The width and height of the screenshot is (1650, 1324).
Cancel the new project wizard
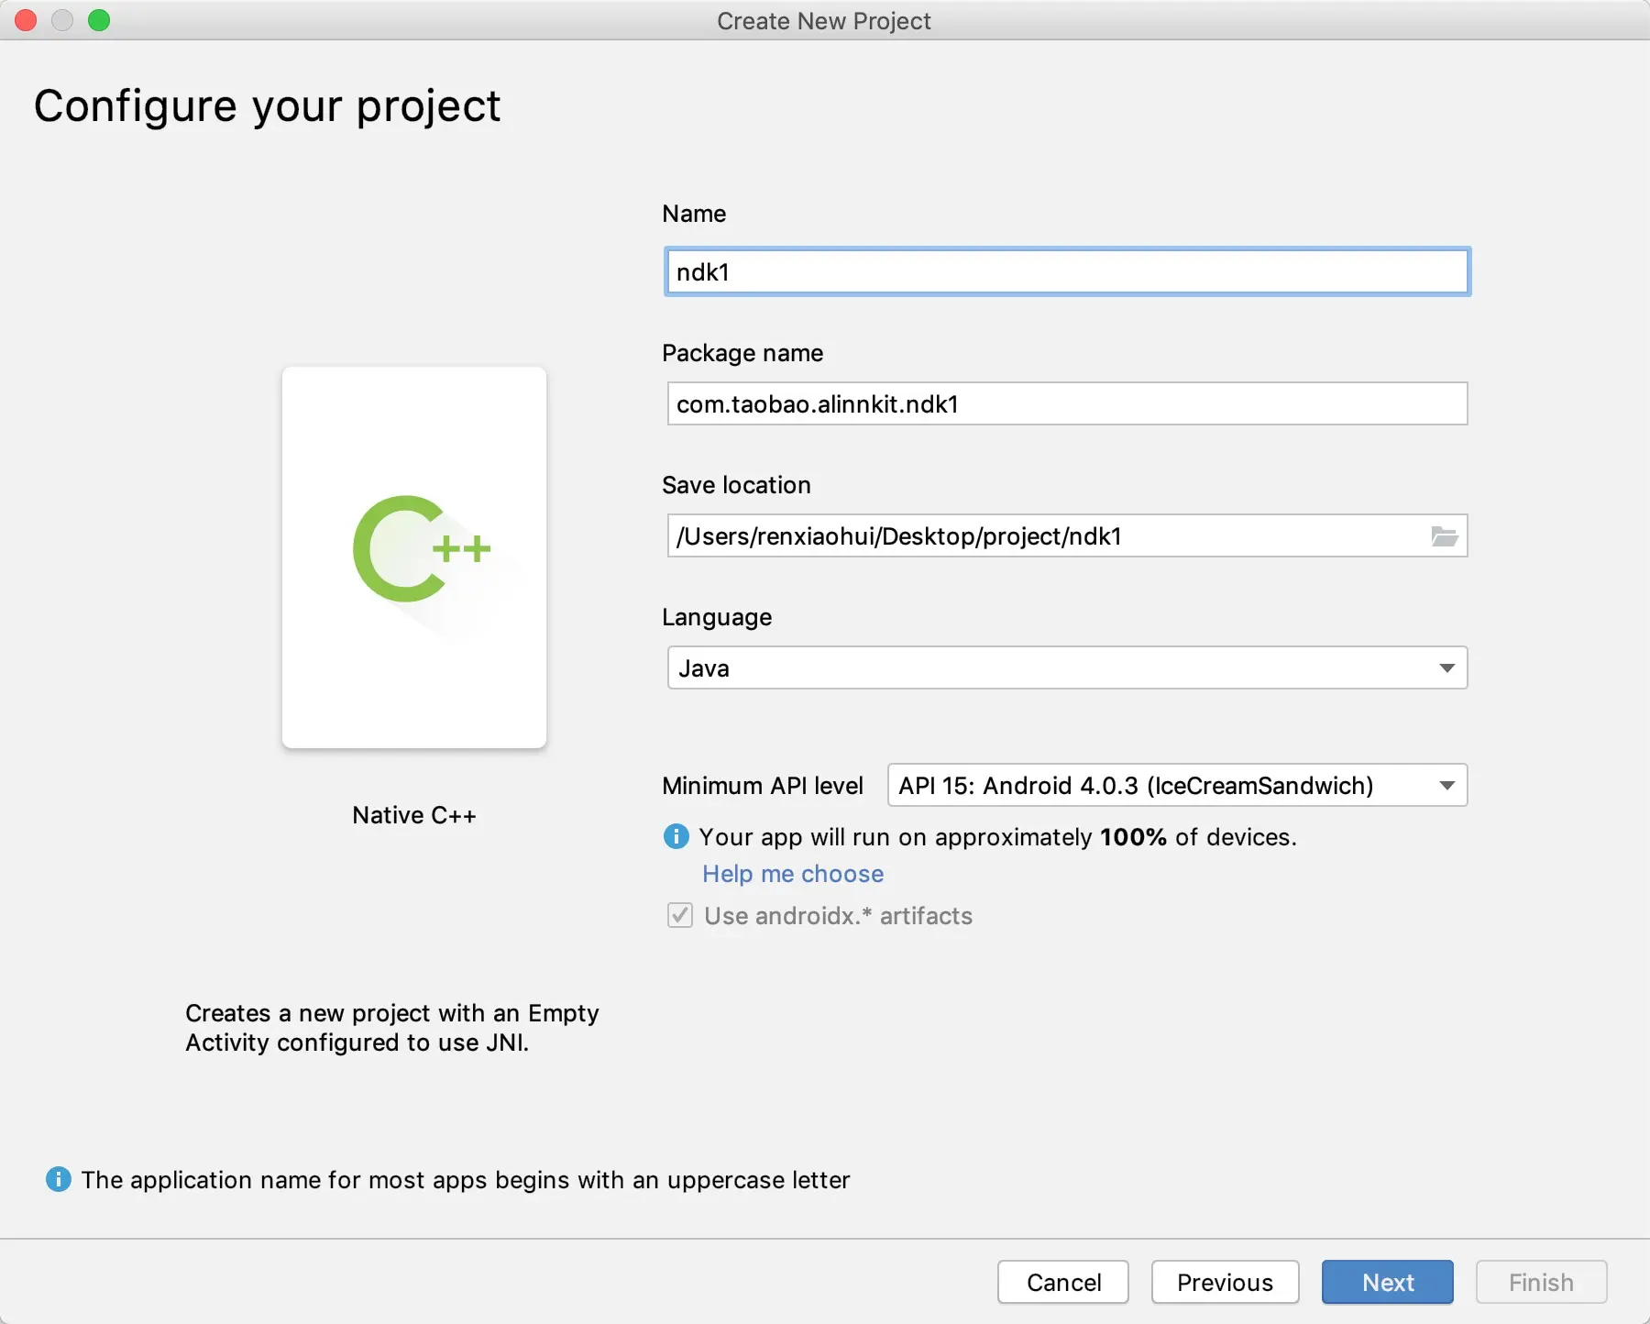point(1063,1282)
